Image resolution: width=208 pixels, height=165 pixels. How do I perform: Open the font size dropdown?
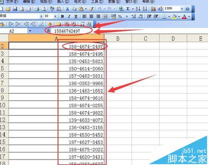[55, 16]
